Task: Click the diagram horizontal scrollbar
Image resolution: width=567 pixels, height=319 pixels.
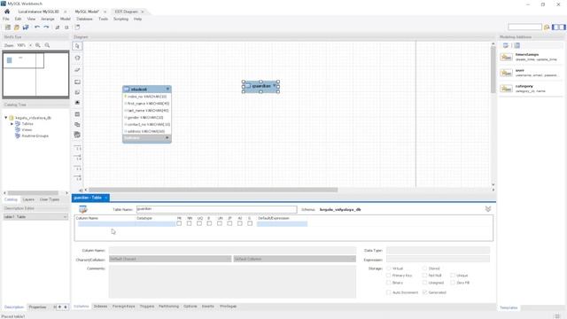Action: coord(214,190)
